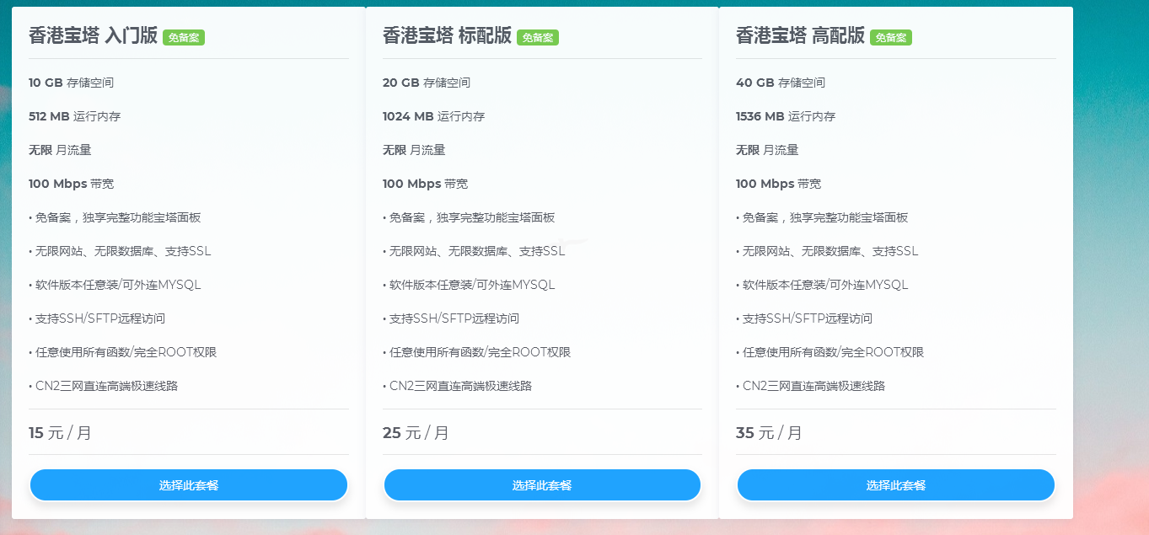Click the 香港宝塔 入门版 title

coord(93,35)
